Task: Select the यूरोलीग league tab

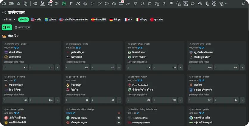Action: (x=50, y=20)
